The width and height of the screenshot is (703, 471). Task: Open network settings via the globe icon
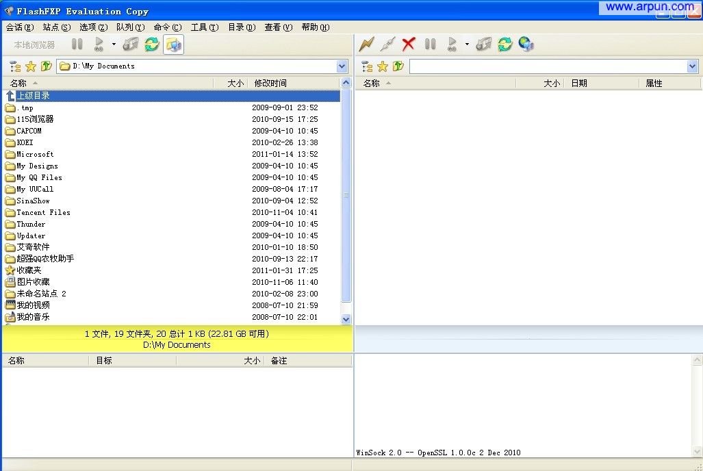click(x=524, y=43)
